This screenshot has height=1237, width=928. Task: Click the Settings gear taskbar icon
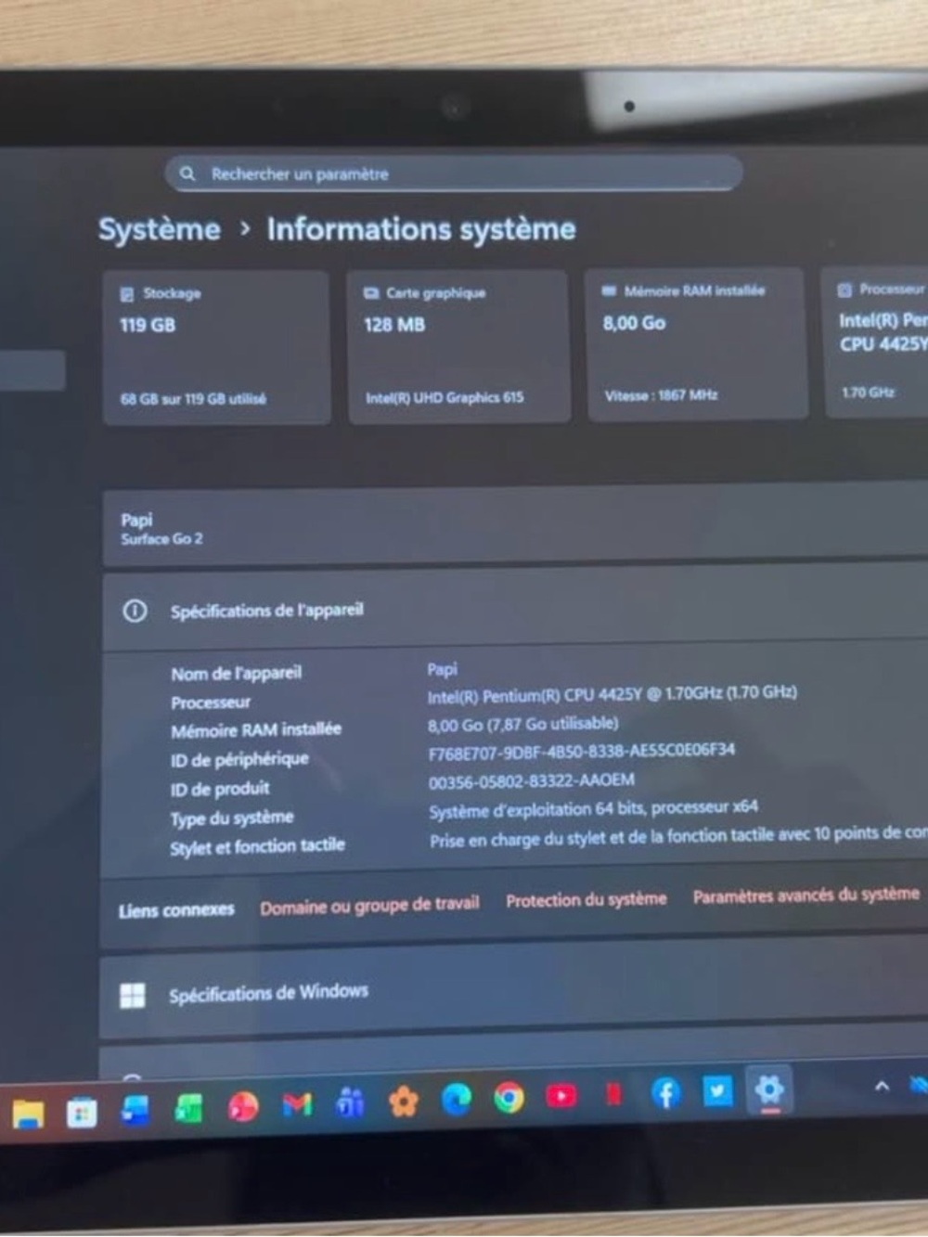pyautogui.click(x=769, y=1089)
